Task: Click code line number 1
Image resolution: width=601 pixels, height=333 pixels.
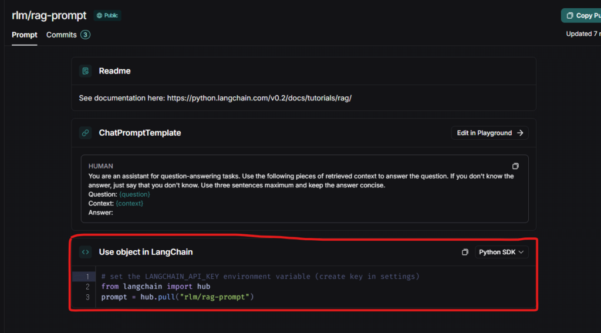Action: point(87,277)
